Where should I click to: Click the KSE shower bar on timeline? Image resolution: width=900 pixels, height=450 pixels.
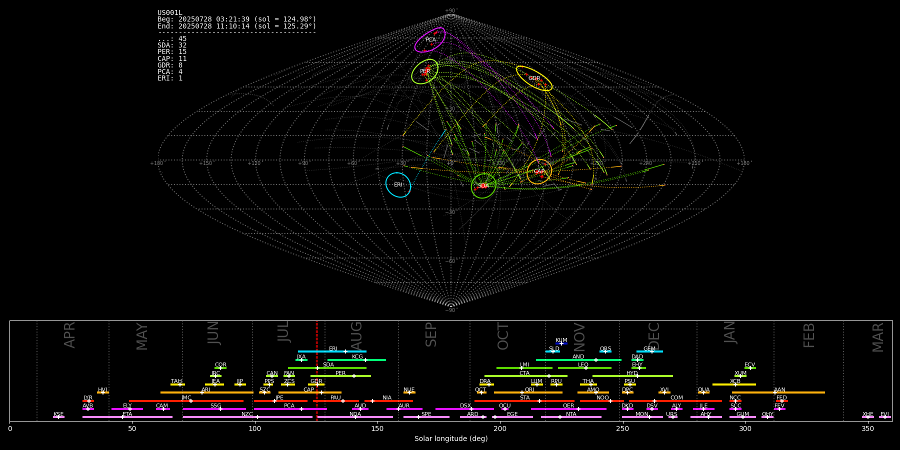click(58, 417)
